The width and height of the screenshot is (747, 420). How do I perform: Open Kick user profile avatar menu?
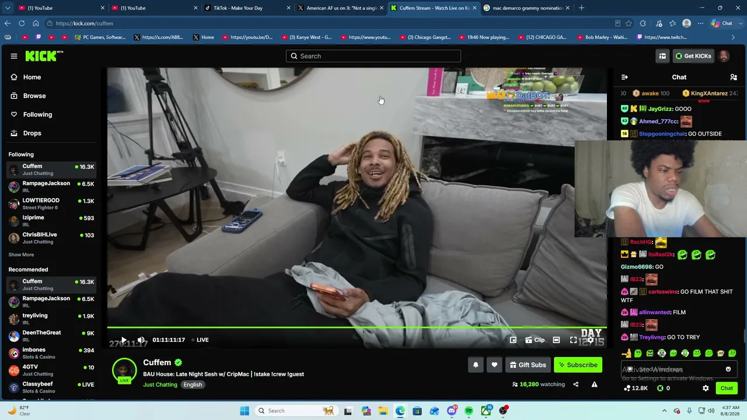pos(724,56)
